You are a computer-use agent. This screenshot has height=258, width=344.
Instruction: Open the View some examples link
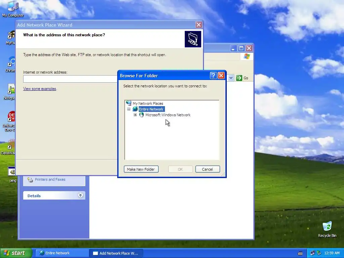[40, 89]
